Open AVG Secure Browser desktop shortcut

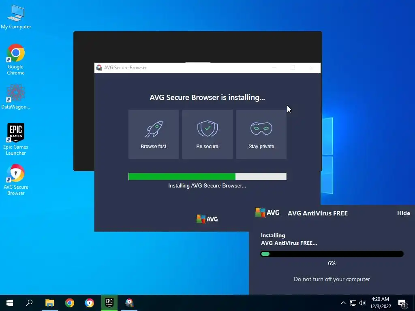pos(16,180)
